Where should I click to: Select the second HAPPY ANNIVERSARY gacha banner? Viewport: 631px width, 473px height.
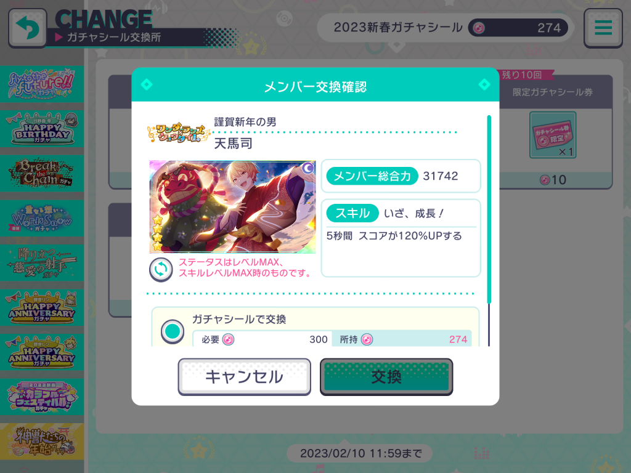(42, 352)
